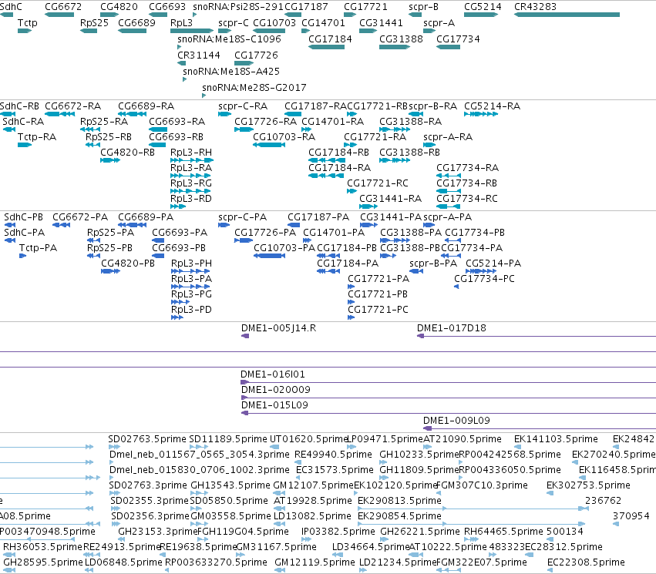Open the GM12119.5prime EST label
This screenshot has width=656, height=574.
tap(315, 562)
